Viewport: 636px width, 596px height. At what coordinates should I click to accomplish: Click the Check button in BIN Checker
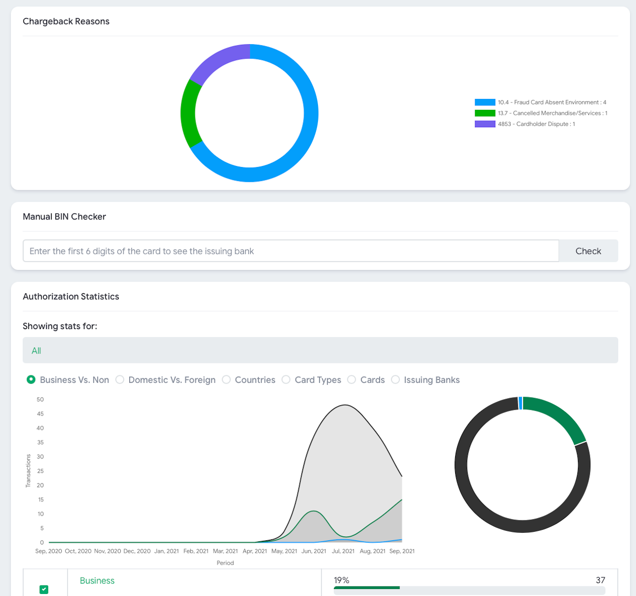pyautogui.click(x=588, y=251)
